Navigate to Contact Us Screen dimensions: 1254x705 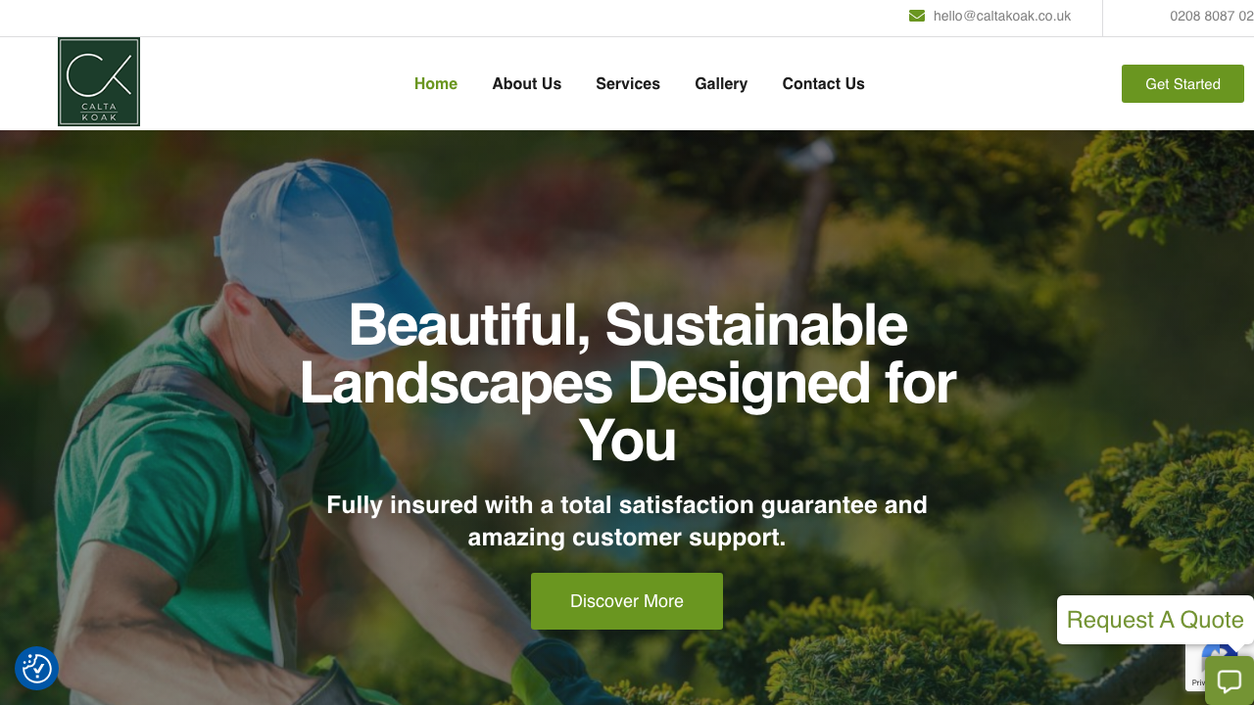click(x=824, y=84)
